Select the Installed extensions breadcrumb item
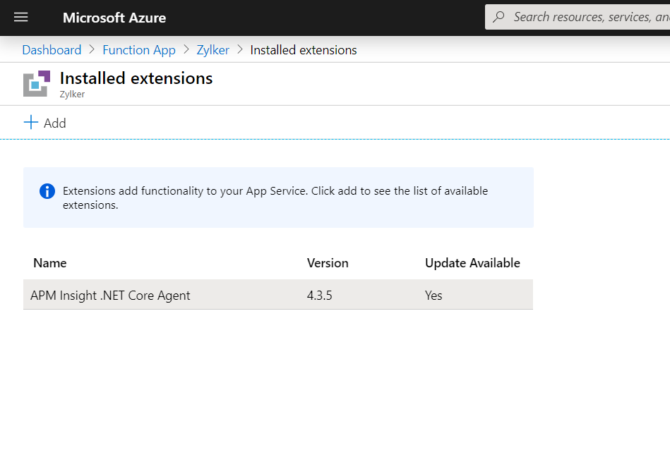 pos(304,50)
